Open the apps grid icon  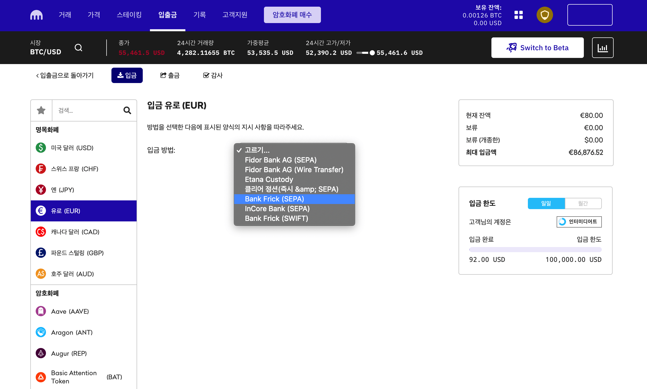[518, 15]
